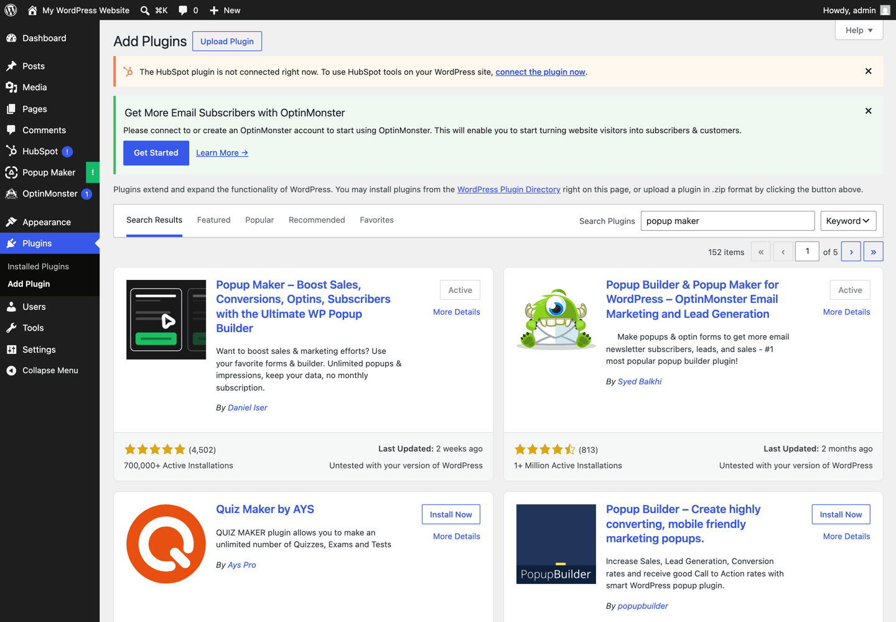896x622 pixels.
Task: Open the Keyword search type dropdown
Action: tap(848, 221)
